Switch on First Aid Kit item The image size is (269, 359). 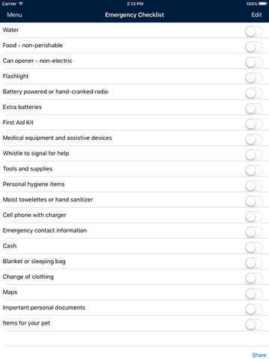coord(254,124)
